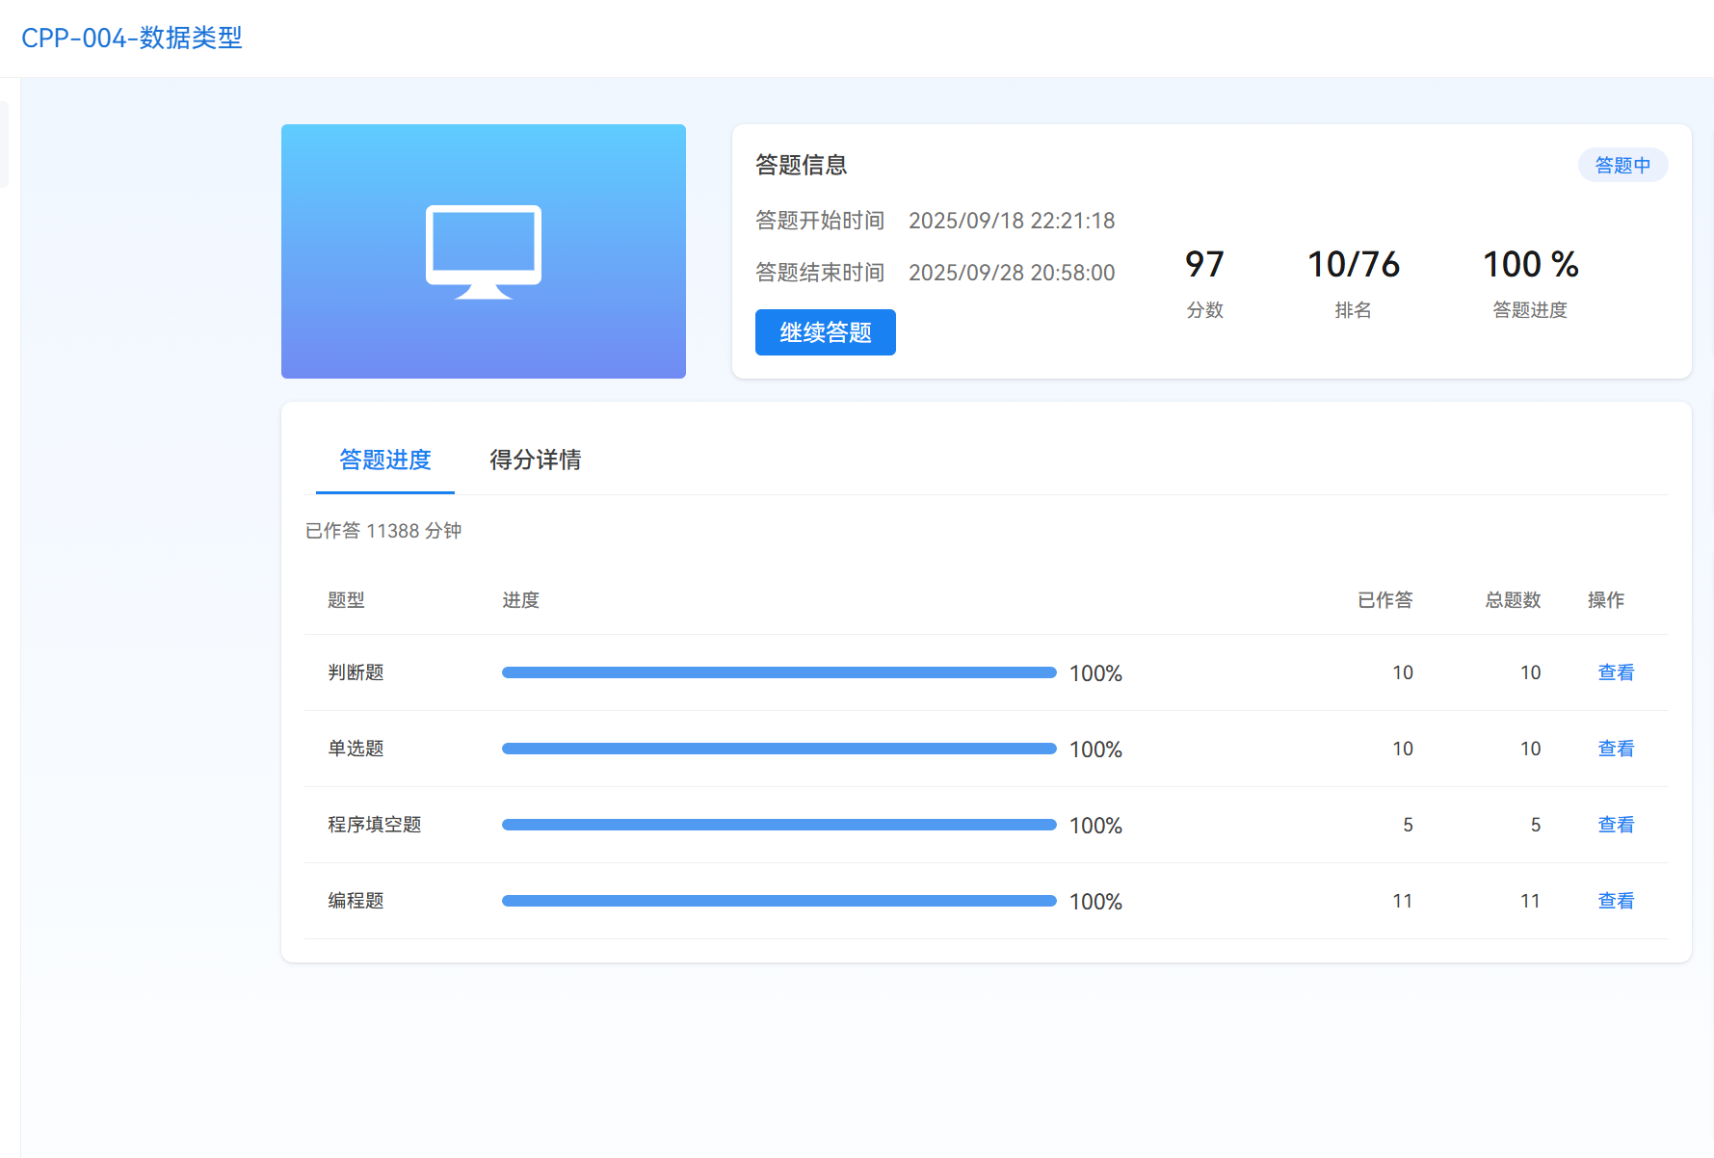Click the start time 2025/09/18 22:21:18
Image resolution: width=1714 pixels, height=1158 pixels.
click(1012, 221)
